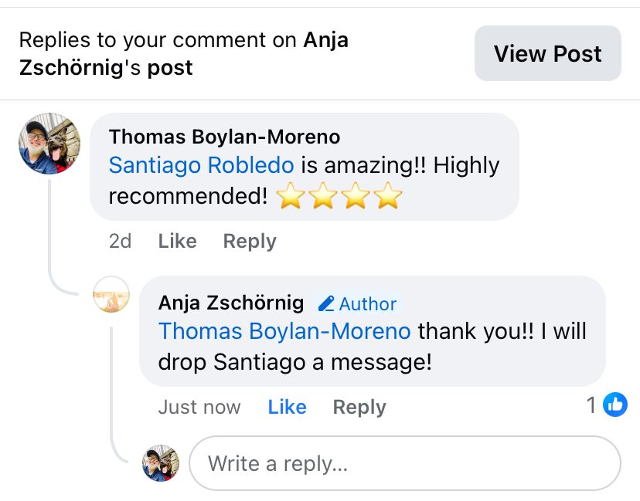Click the four star emojis in comment
This screenshot has height=501, width=640.
click(339, 196)
